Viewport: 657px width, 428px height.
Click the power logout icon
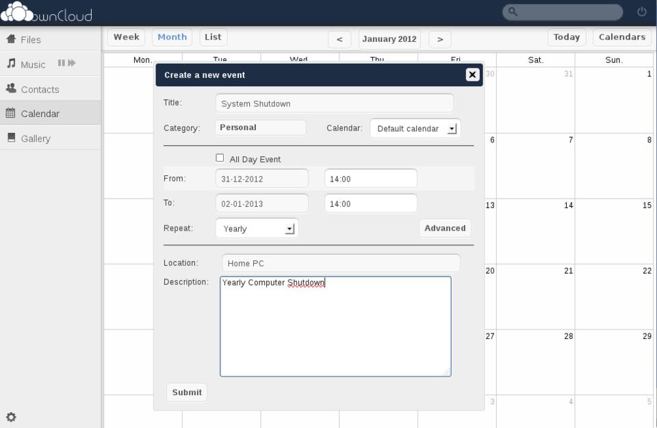point(641,12)
